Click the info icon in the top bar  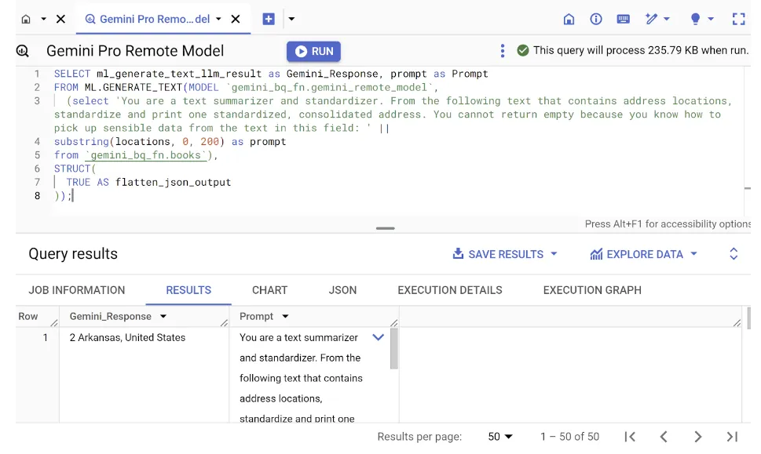click(x=597, y=18)
